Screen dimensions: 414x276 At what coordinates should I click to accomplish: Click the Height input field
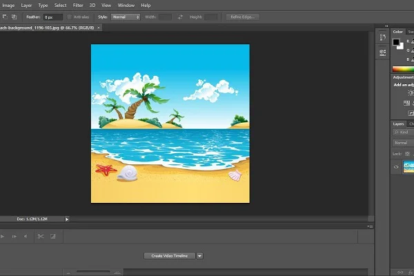(211, 17)
